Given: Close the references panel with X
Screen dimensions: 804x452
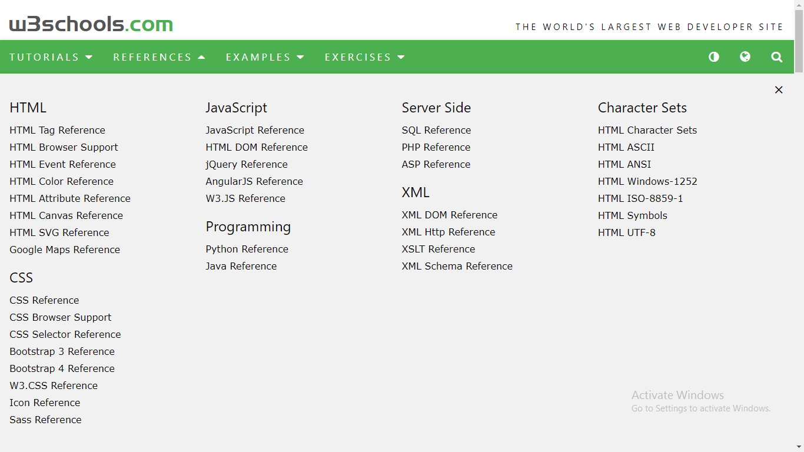Looking at the screenshot, I should (779, 89).
